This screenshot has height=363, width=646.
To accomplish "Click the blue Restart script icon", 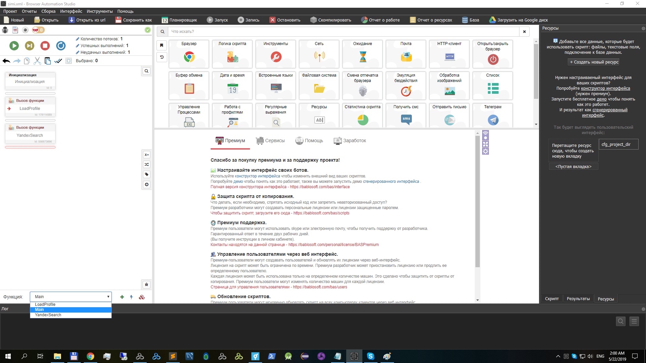I will (x=61, y=46).
